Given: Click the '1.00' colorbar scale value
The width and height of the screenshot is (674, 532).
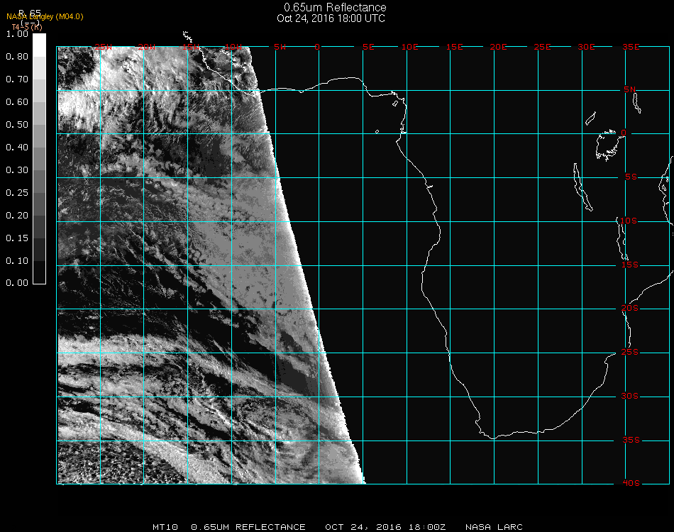Looking at the screenshot, I should pyautogui.click(x=17, y=34).
